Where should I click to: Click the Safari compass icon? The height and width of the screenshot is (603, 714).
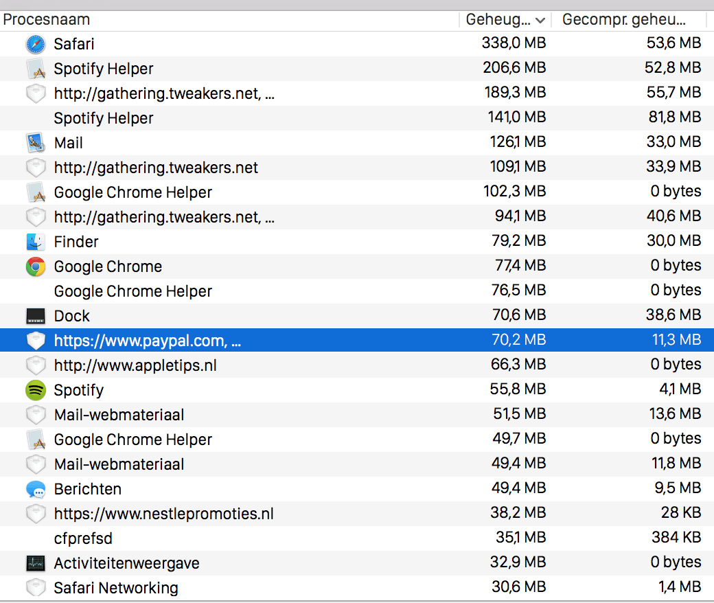(x=36, y=44)
